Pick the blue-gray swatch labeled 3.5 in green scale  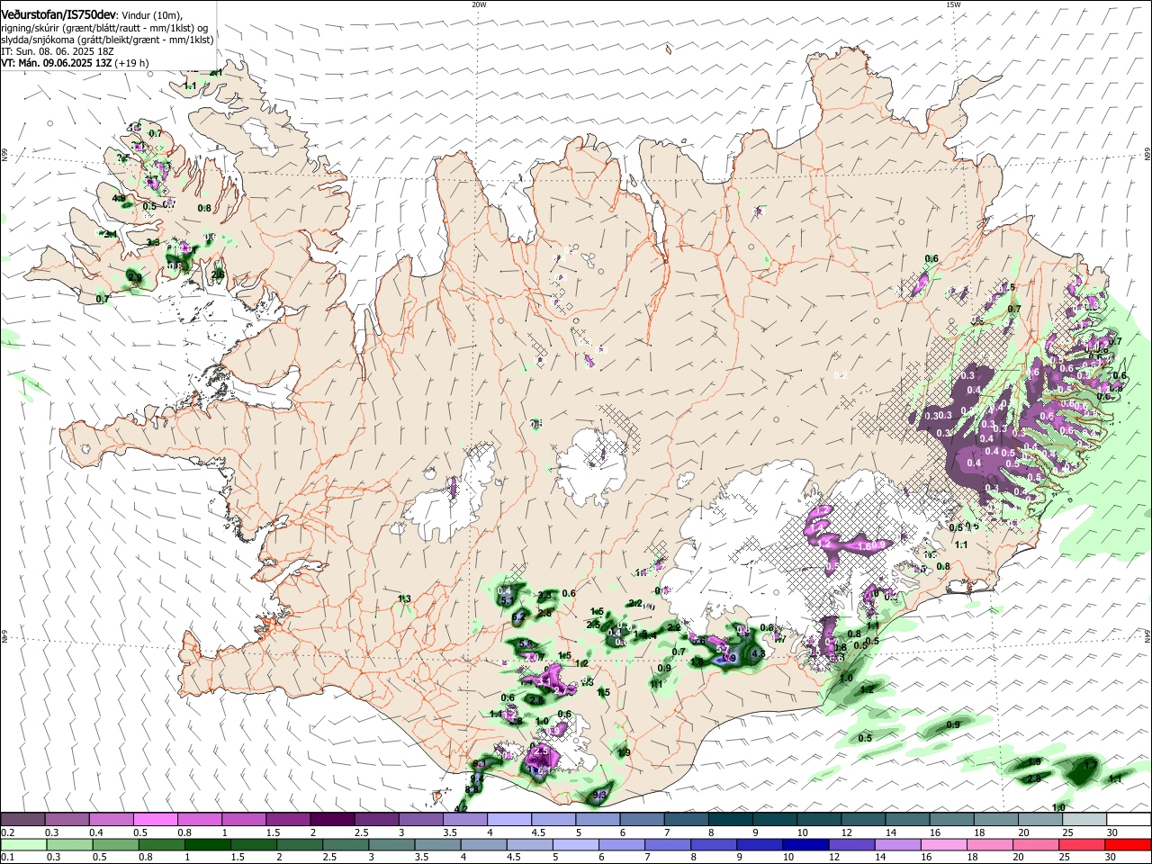[x=437, y=844]
